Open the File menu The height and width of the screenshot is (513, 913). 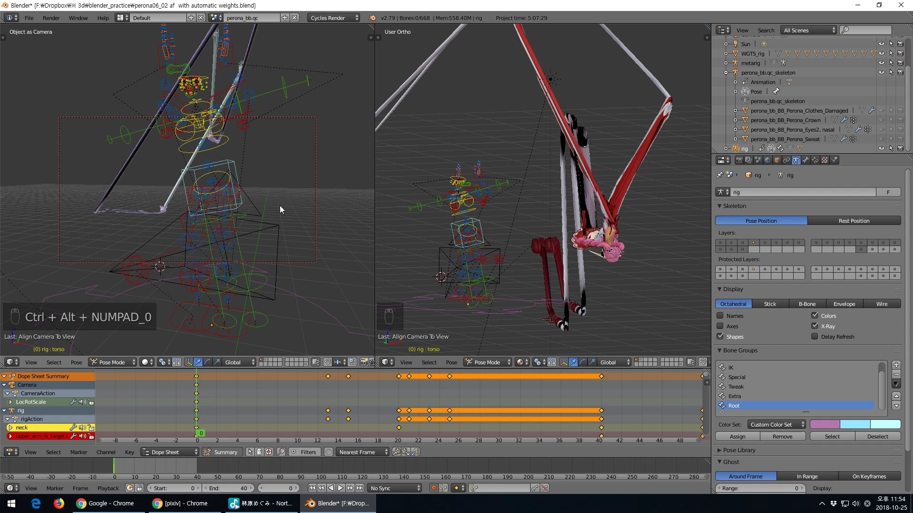tap(29, 18)
